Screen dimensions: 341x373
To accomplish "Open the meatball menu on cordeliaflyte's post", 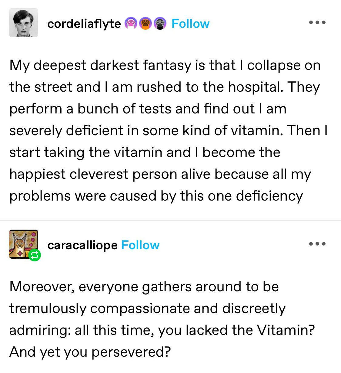I will click(317, 22).
